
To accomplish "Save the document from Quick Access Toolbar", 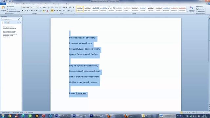I will point(4,1).
